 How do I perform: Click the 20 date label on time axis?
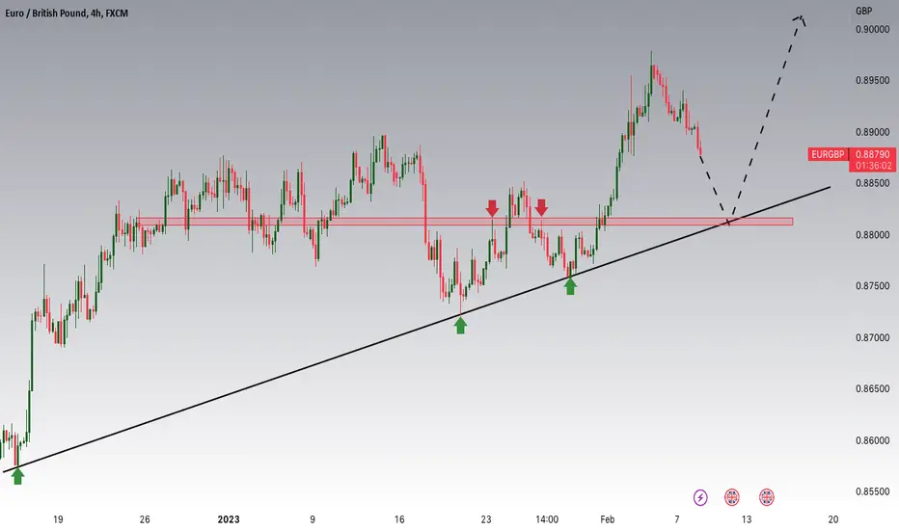[x=833, y=519]
